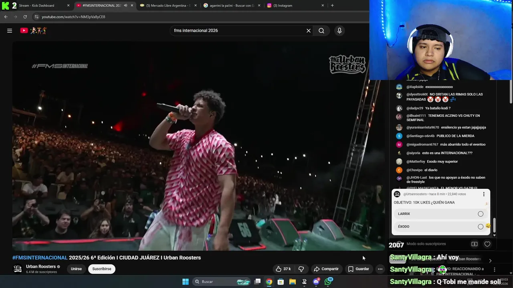Open options for recommended video
This screenshot has height=288, width=513.
495,270
